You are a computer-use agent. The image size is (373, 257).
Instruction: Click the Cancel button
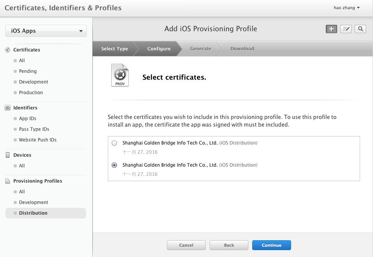click(186, 245)
